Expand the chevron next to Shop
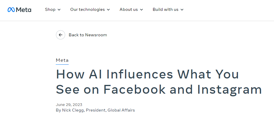This screenshot has width=274, height=125. tap(59, 10)
